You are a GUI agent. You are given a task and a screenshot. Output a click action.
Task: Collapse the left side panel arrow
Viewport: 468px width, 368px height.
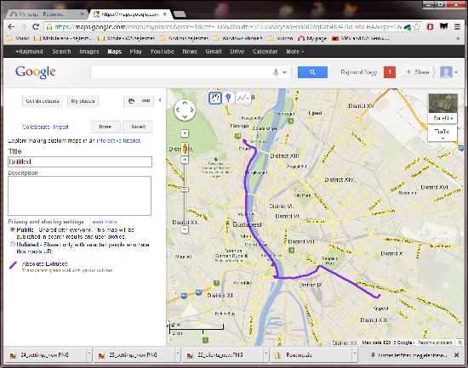pyautogui.click(x=160, y=100)
